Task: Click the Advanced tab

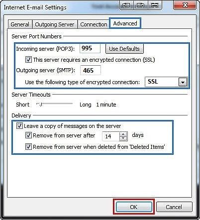Action: pyautogui.click(x=125, y=23)
